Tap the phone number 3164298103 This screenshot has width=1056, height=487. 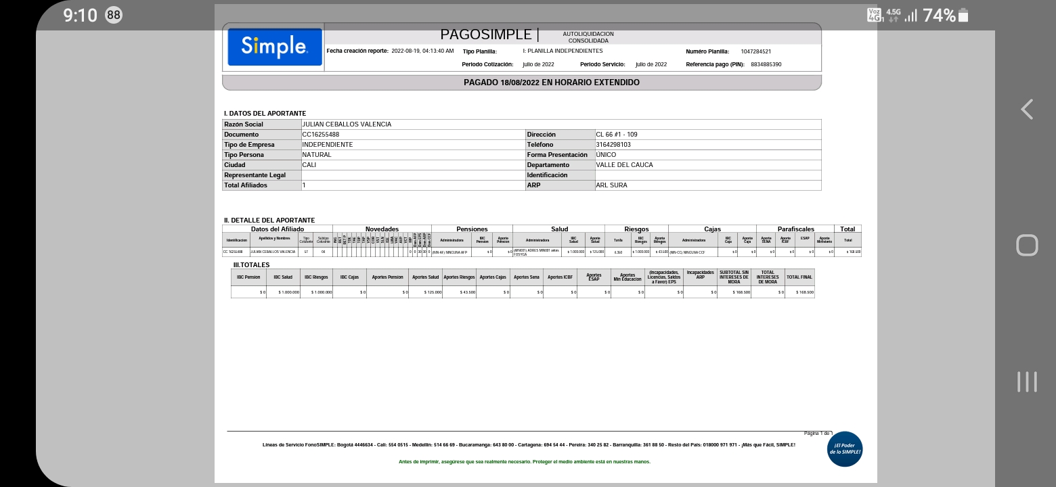point(613,145)
